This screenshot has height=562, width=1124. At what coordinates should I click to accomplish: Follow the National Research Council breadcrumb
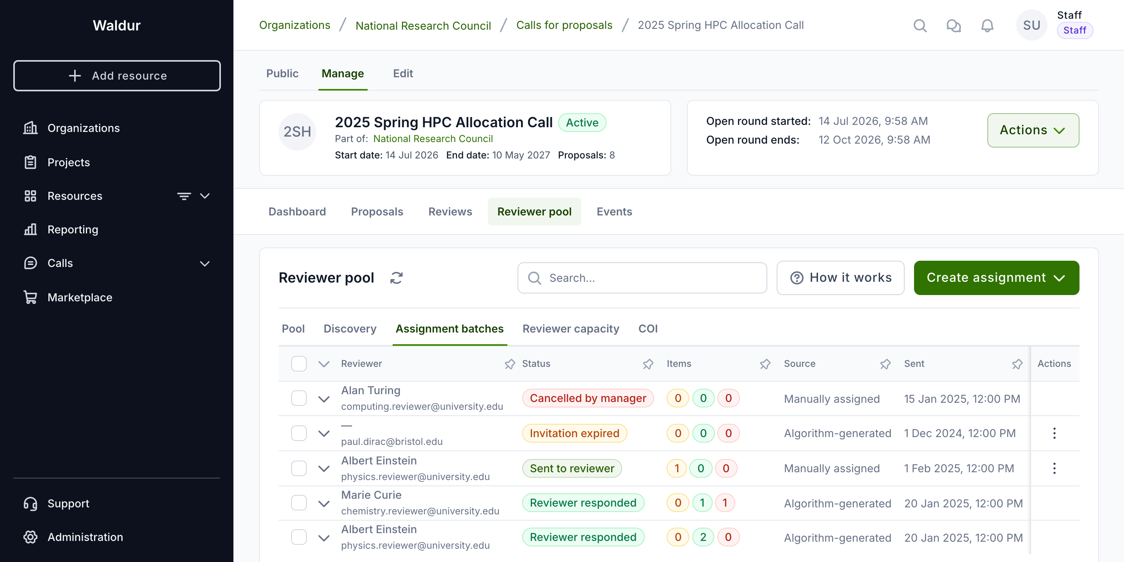tap(423, 25)
